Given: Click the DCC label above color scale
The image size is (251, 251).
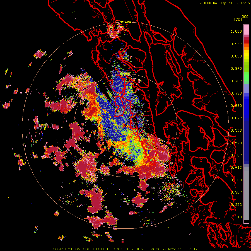Looking at the screenshot, I should coord(245,17).
